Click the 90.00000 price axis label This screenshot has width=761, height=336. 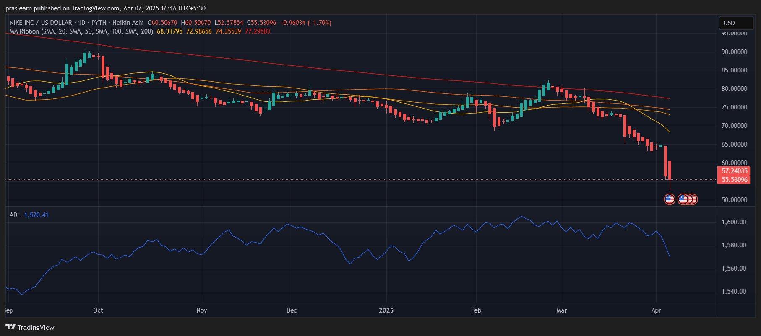tap(734, 52)
